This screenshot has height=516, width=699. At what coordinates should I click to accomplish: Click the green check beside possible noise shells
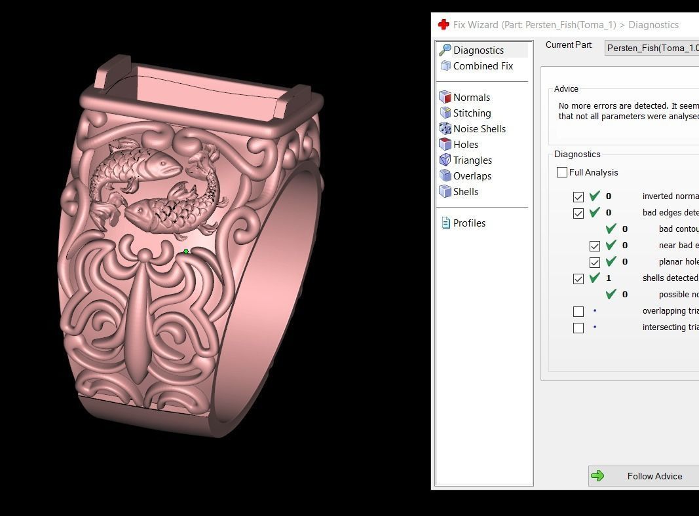611,294
